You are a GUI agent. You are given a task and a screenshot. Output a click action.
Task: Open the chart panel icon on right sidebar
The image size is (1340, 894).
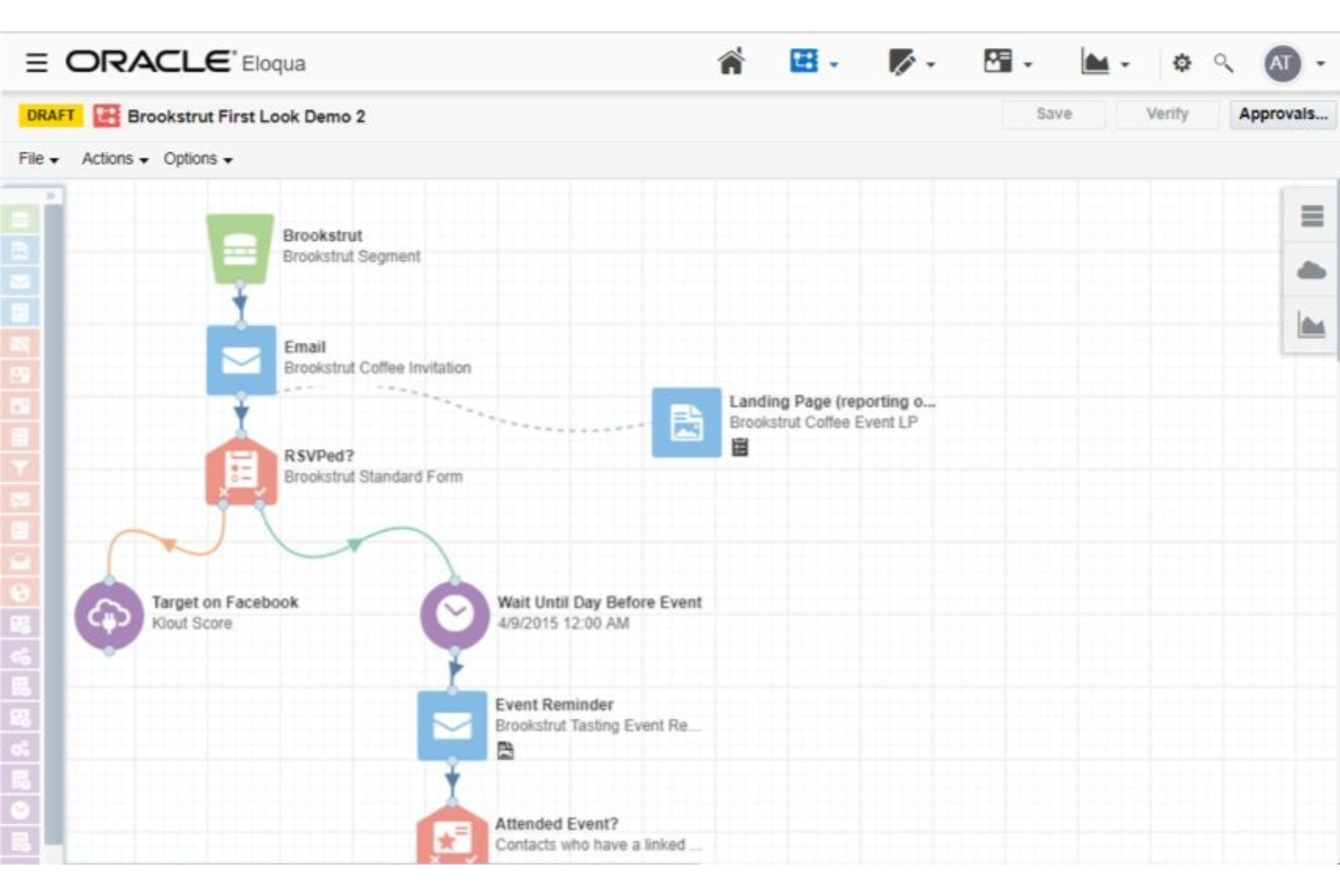(1311, 324)
